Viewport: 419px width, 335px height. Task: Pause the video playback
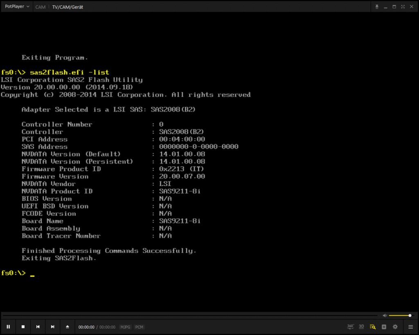point(8,327)
